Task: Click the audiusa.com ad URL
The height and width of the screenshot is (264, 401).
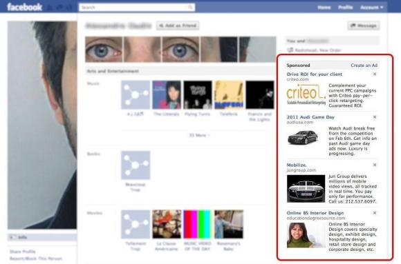Action: coord(300,122)
